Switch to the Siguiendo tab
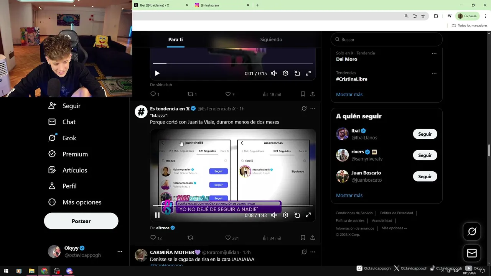 (271, 39)
